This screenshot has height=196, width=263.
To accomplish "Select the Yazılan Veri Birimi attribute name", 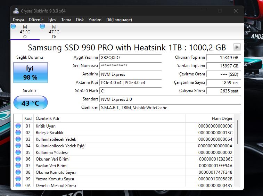I will click(x=51, y=166).
